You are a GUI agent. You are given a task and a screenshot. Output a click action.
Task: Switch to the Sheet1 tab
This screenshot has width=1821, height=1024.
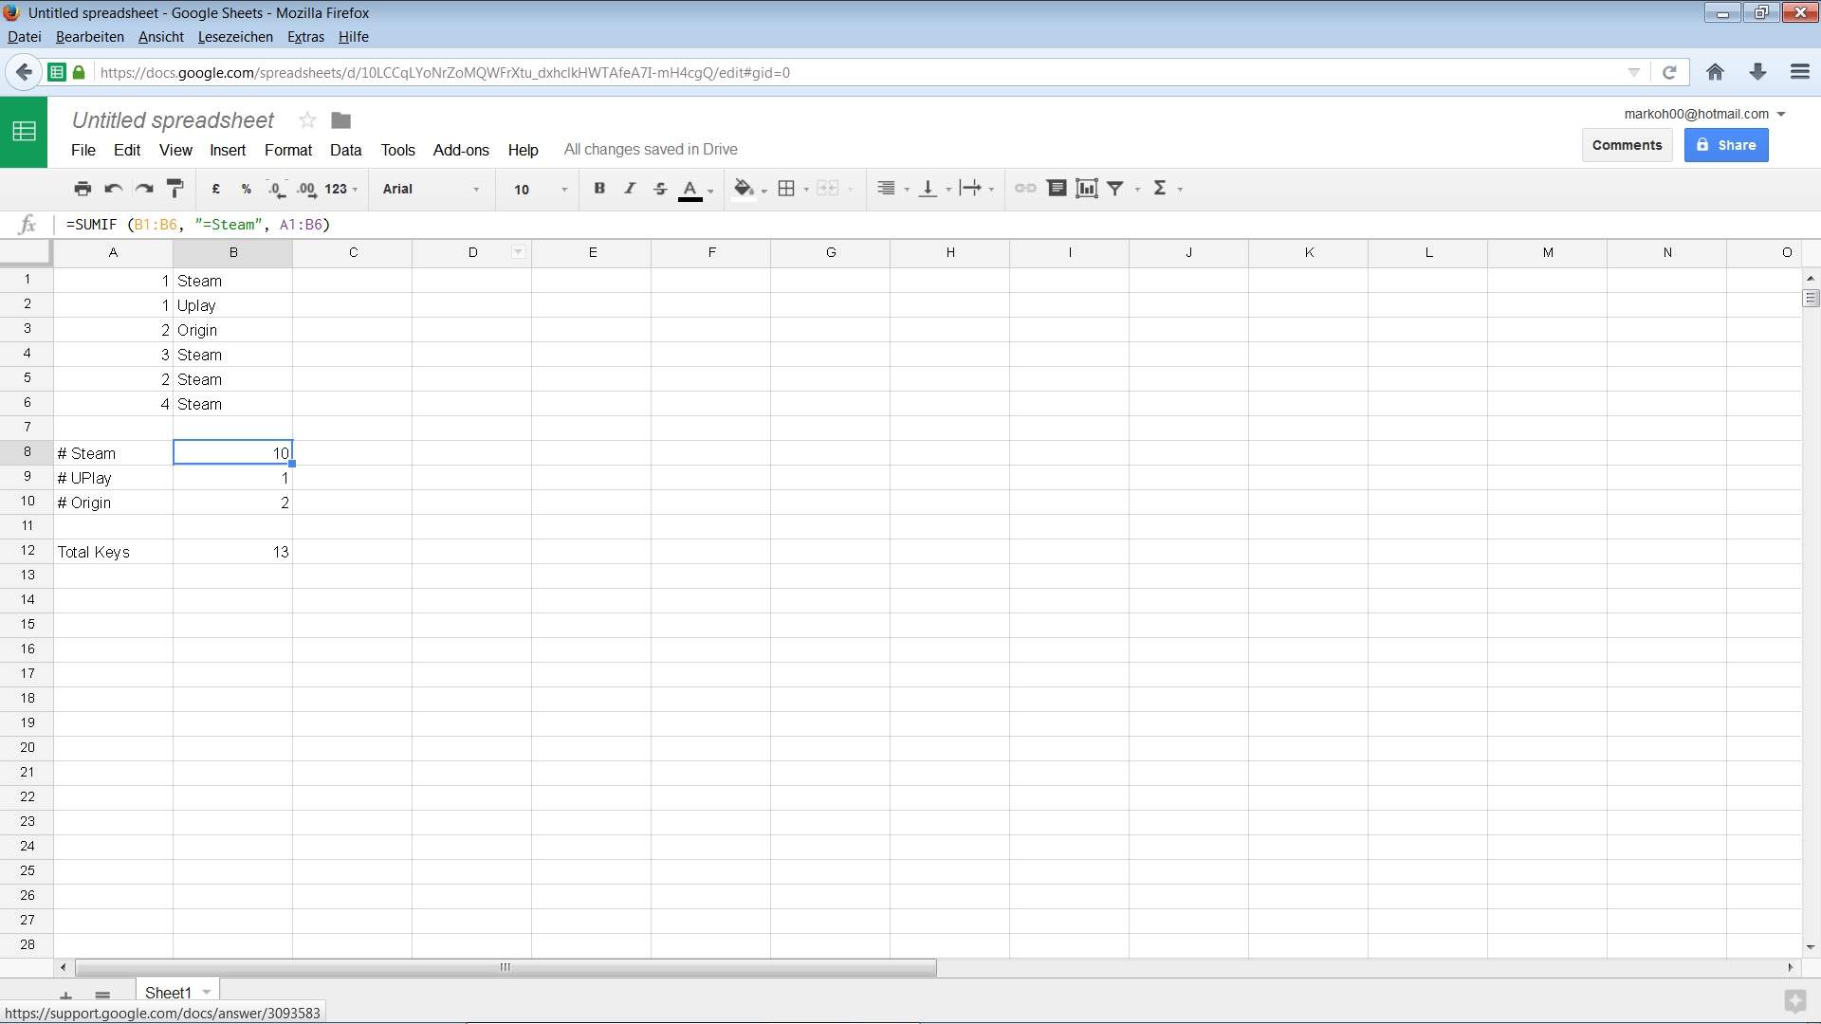pos(168,993)
